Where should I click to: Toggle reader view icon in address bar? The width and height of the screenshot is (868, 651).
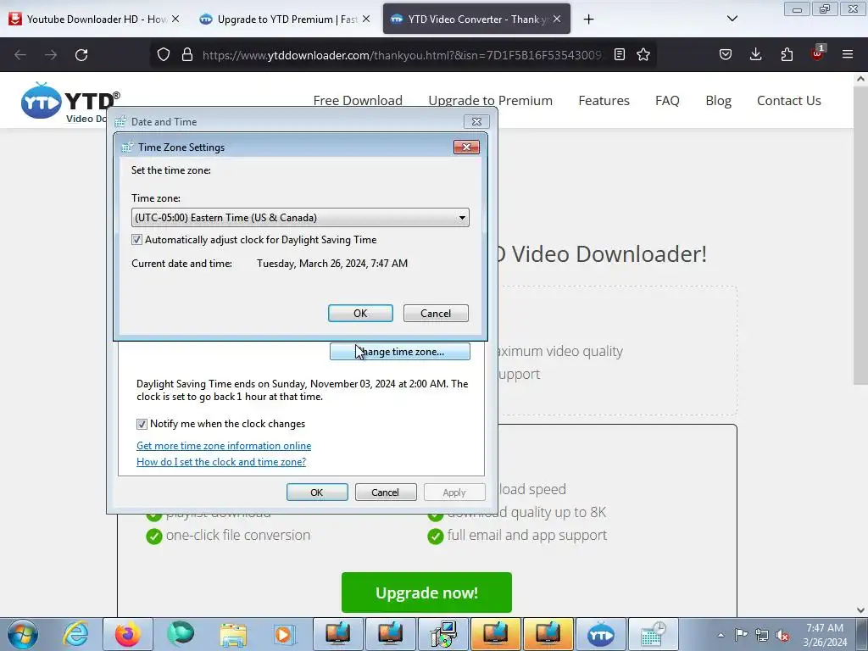tap(620, 54)
